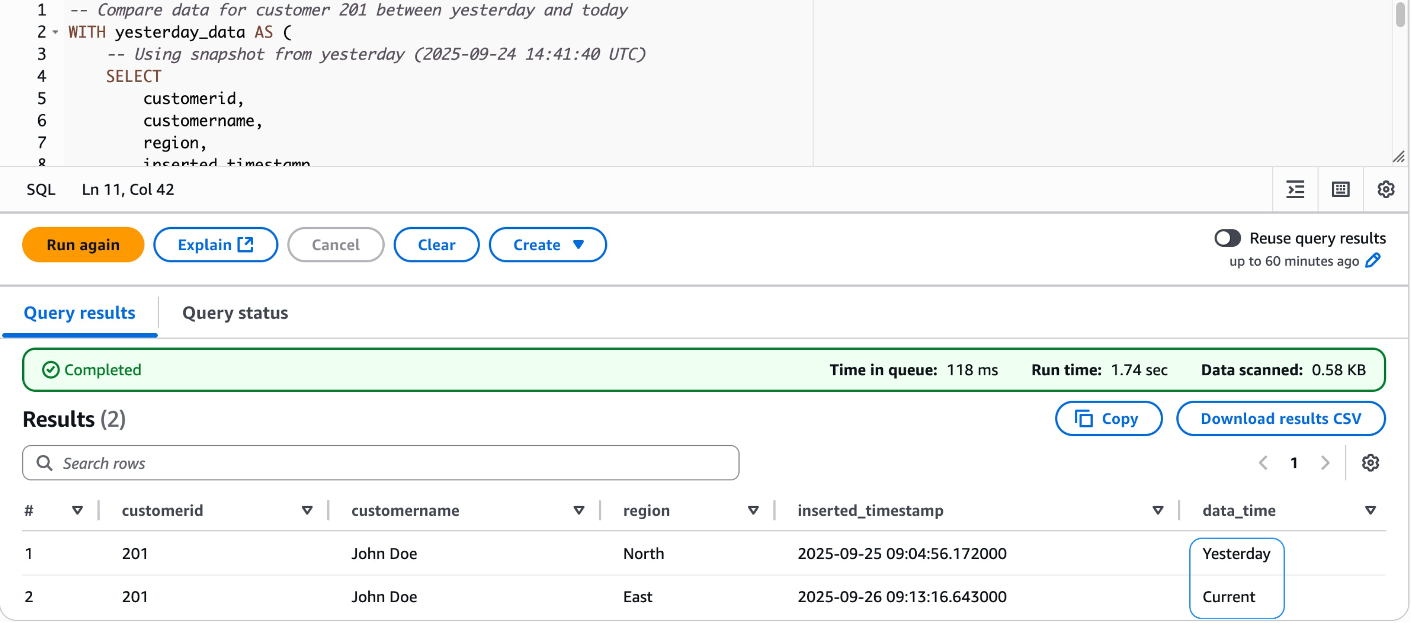Open the keyboard shortcuts icon
Image resolution: width=1411 pixels, height=623 pixels.
coord(1340,189)
